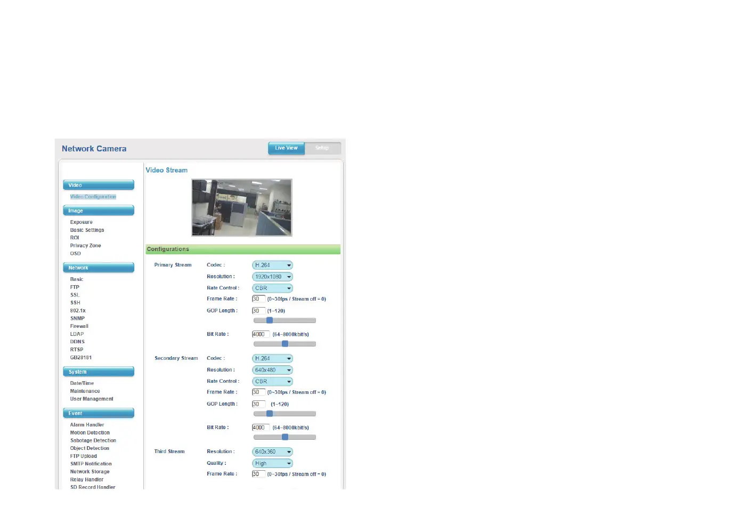Open LDAP settings

[77, 334]
